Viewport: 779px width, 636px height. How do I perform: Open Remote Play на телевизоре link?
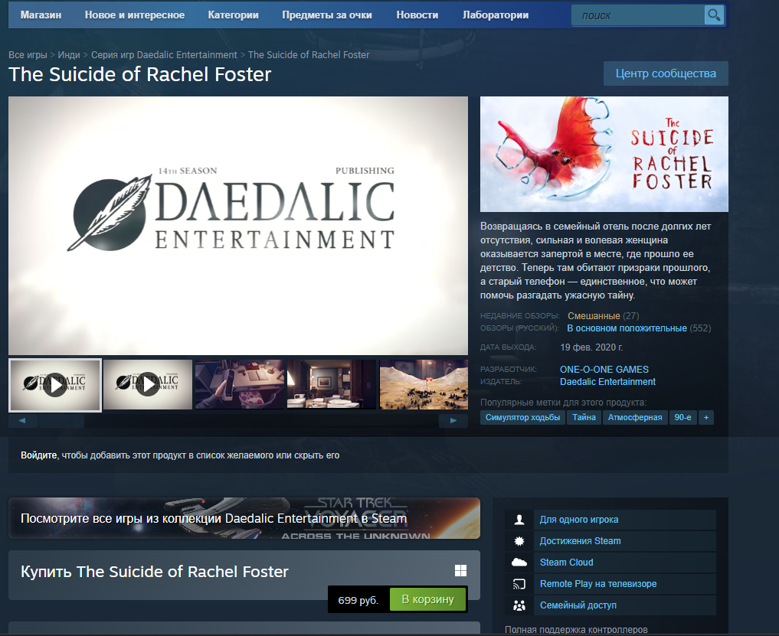[598, 584]
